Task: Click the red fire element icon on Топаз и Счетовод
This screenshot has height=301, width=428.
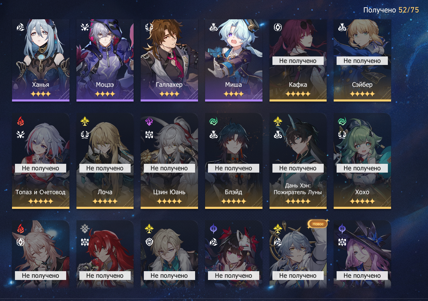Action: 21,121
